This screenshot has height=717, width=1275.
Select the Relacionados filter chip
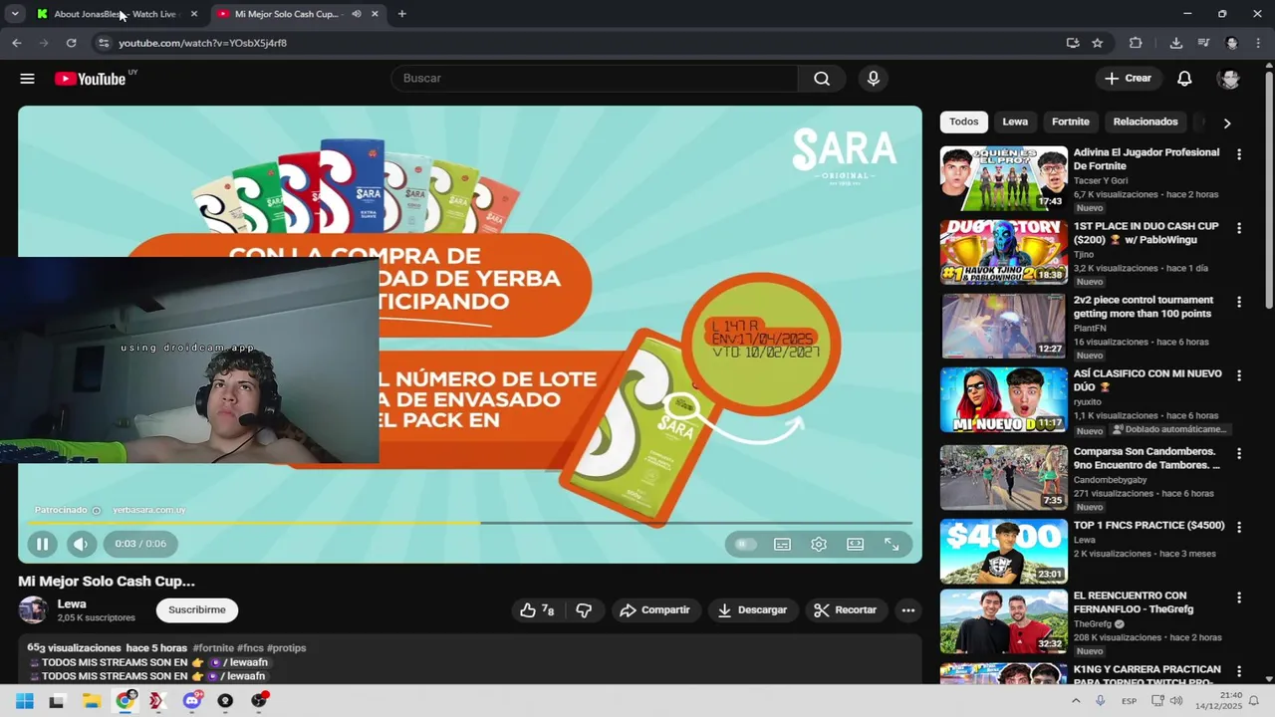coord(1146,121)
